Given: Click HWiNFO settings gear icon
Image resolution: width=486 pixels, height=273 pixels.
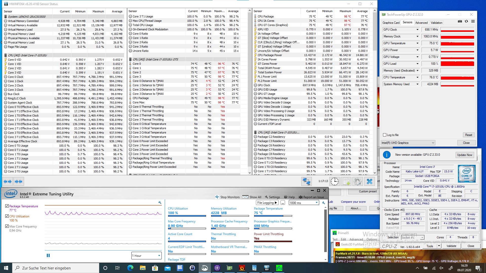Looking at the screenshot, I should 358,181.
